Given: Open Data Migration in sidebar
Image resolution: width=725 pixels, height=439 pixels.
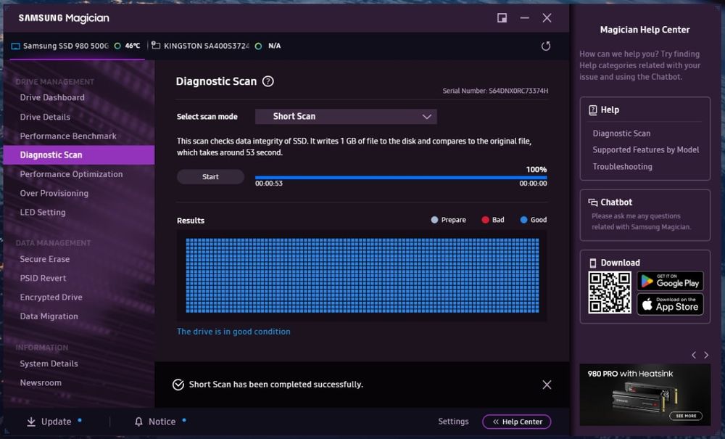Looking at the screenshot, I should pos(49,316).
